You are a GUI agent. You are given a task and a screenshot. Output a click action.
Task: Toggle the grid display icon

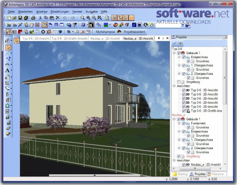[x=114, y=18]
